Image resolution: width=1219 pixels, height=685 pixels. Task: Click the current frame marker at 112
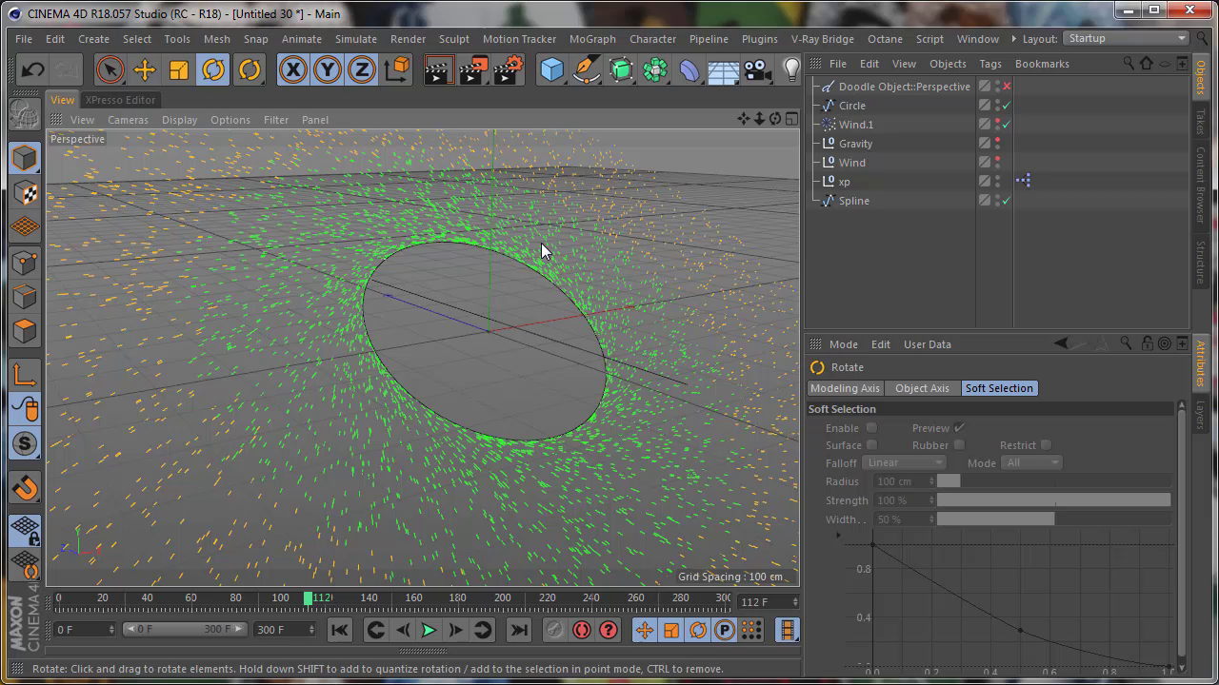[x=308, y=598]
